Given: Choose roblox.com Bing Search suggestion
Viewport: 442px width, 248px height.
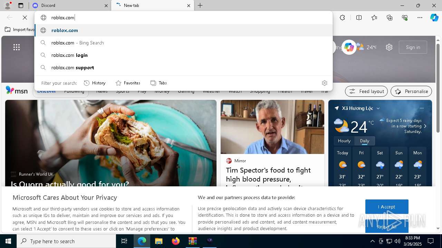Looking at the screenshot, I should 183,43.
